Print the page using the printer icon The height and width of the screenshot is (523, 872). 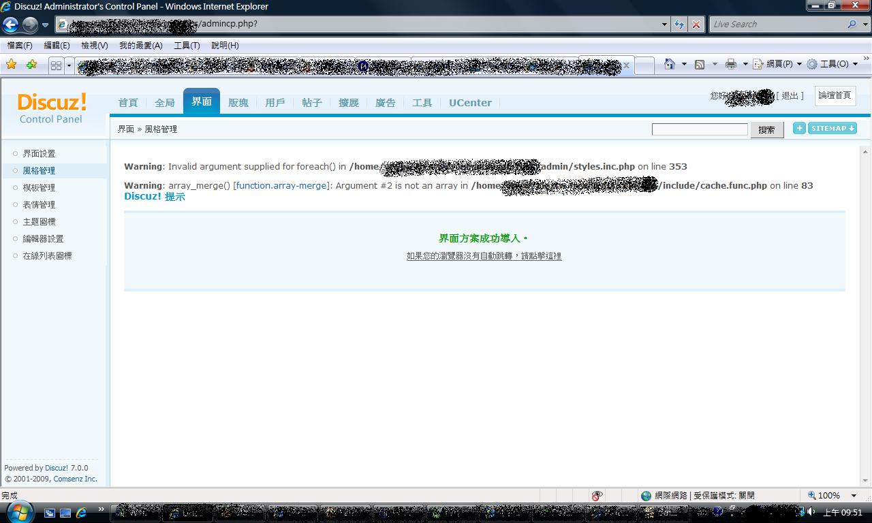(731, 64)
